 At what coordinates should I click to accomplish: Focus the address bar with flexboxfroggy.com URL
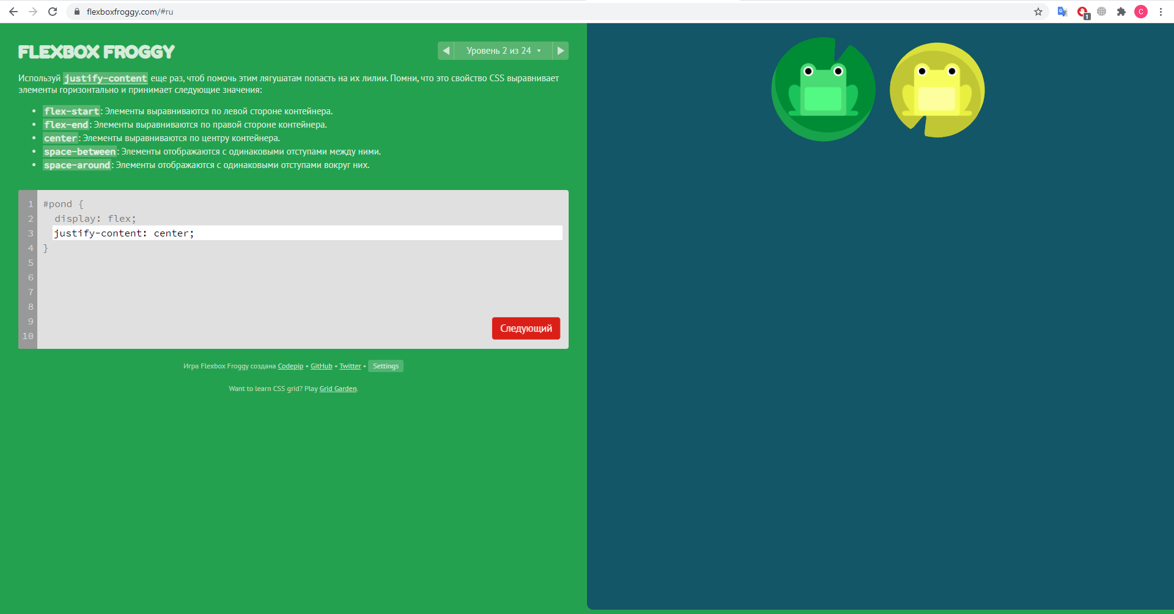[550, 12]
